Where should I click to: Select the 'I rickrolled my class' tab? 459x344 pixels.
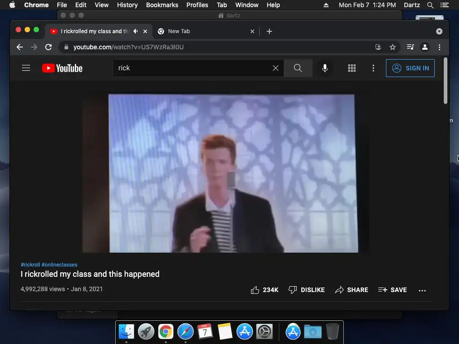pyautogui.click(x=95, y=31)
